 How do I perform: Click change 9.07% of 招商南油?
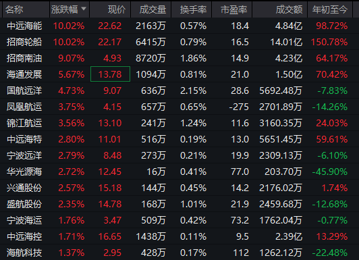pos(72,58)
